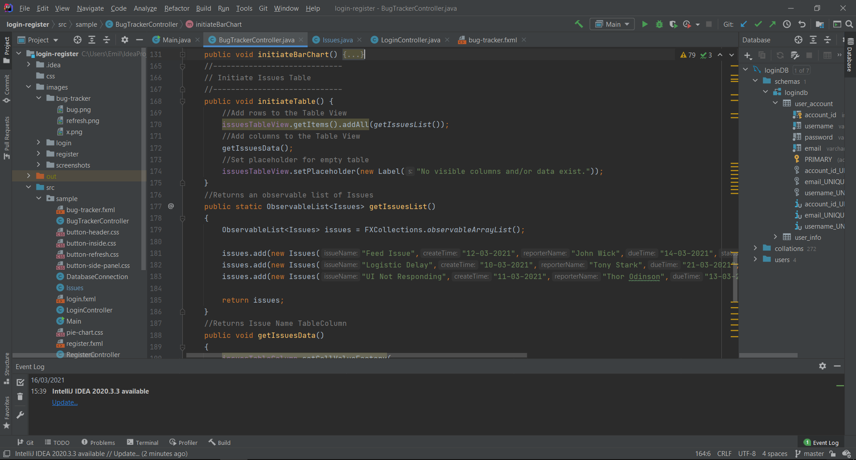Screen dimensions: 856x460
Task: Click the Git update project arrow
Action: click(x=744, y=25)
